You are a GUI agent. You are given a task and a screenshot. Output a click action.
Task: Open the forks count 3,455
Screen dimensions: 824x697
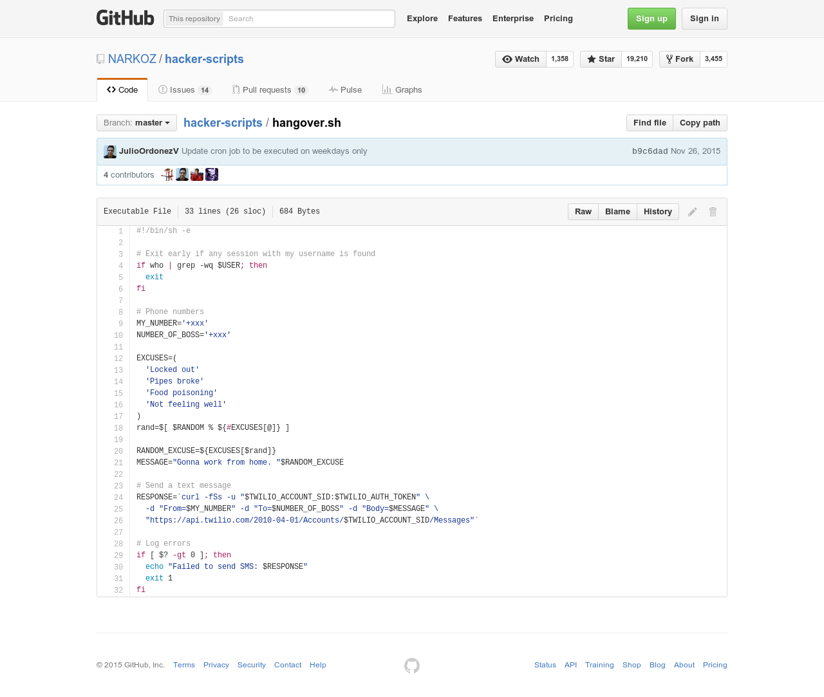tap(714, 59)
